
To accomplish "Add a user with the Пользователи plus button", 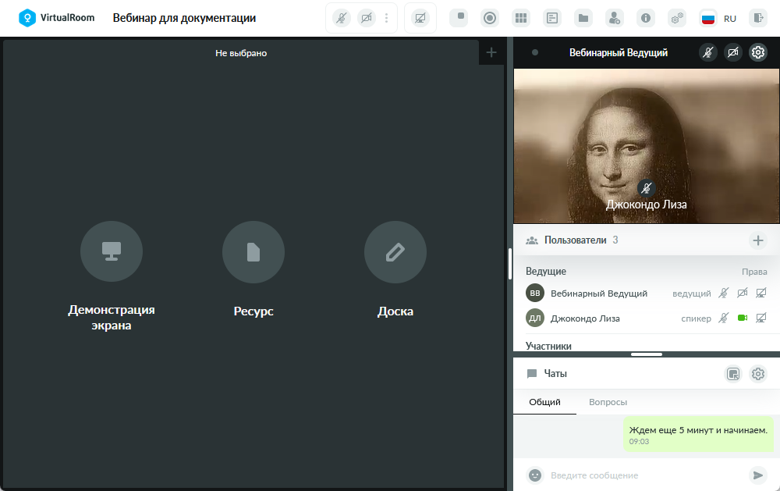I will 758,240.
